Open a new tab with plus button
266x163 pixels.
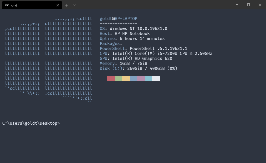click(66, 5)
